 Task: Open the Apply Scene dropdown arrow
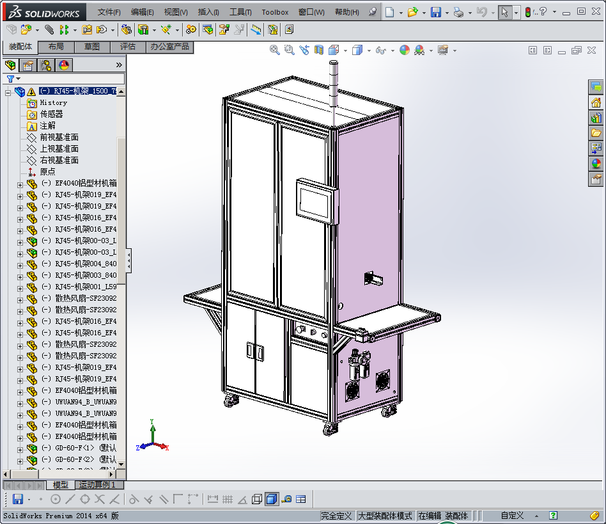[431, 51]
